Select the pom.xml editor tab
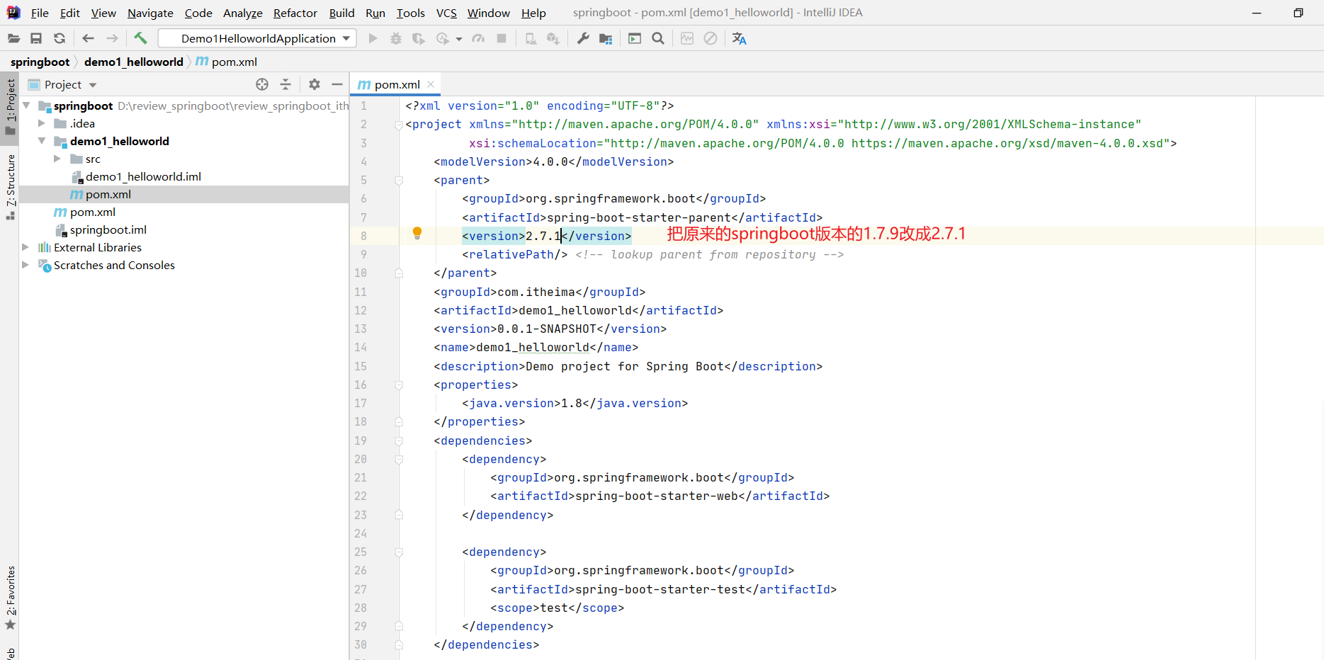The image size is (1324, 660). 396,84
